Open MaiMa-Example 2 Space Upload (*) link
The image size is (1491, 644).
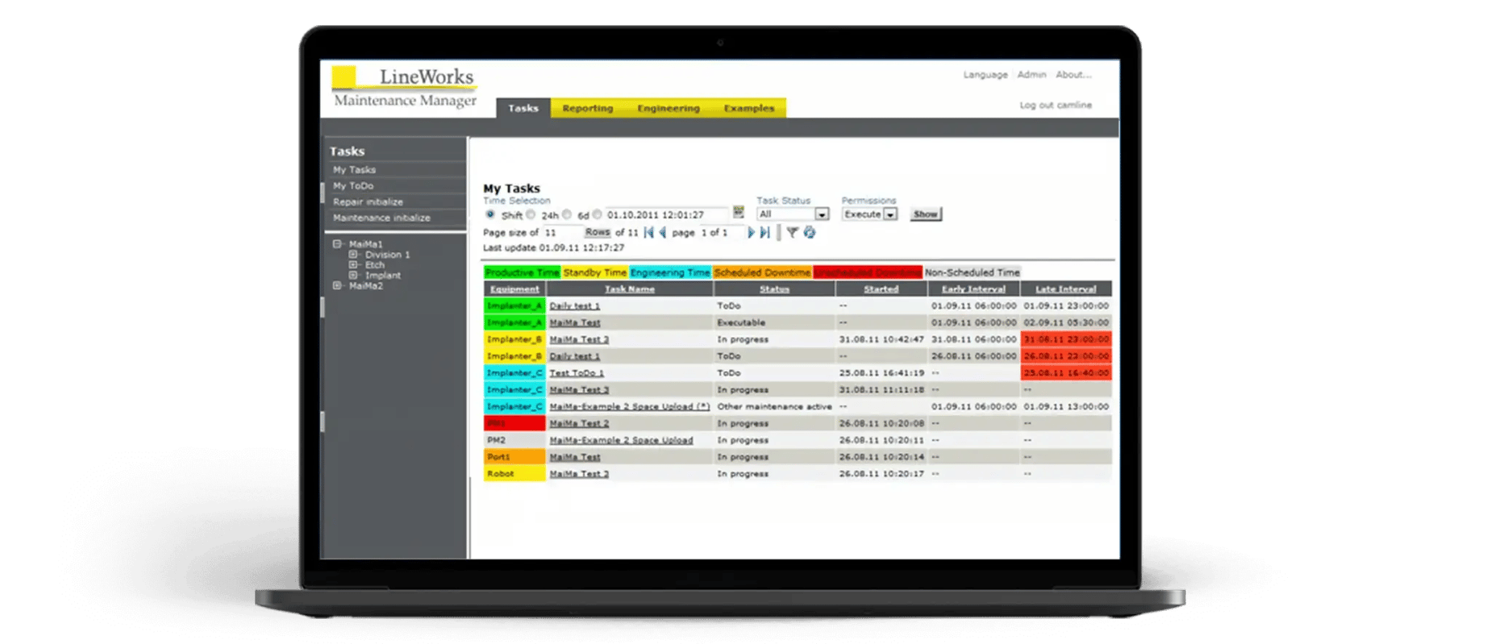coord(630,407)
